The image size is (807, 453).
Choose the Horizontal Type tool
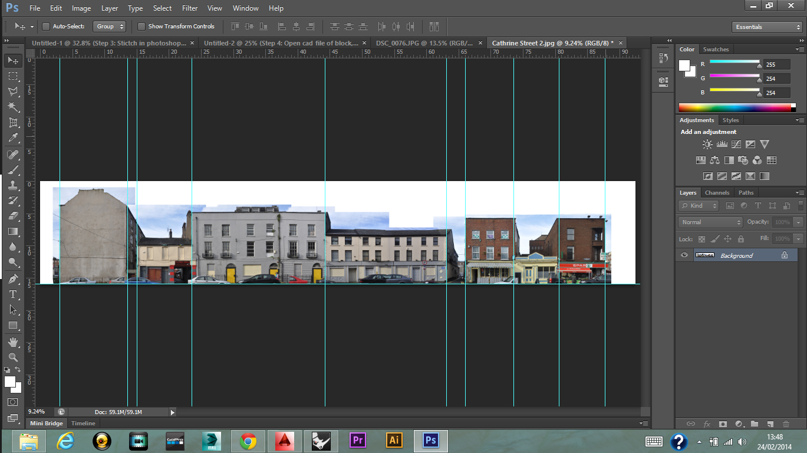pyautogui.click(x=13, y=294)
